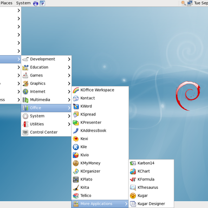This screenshot has width=208, height=208.
Task: Click the KFormula icon
Action: (x=133, y=179)
